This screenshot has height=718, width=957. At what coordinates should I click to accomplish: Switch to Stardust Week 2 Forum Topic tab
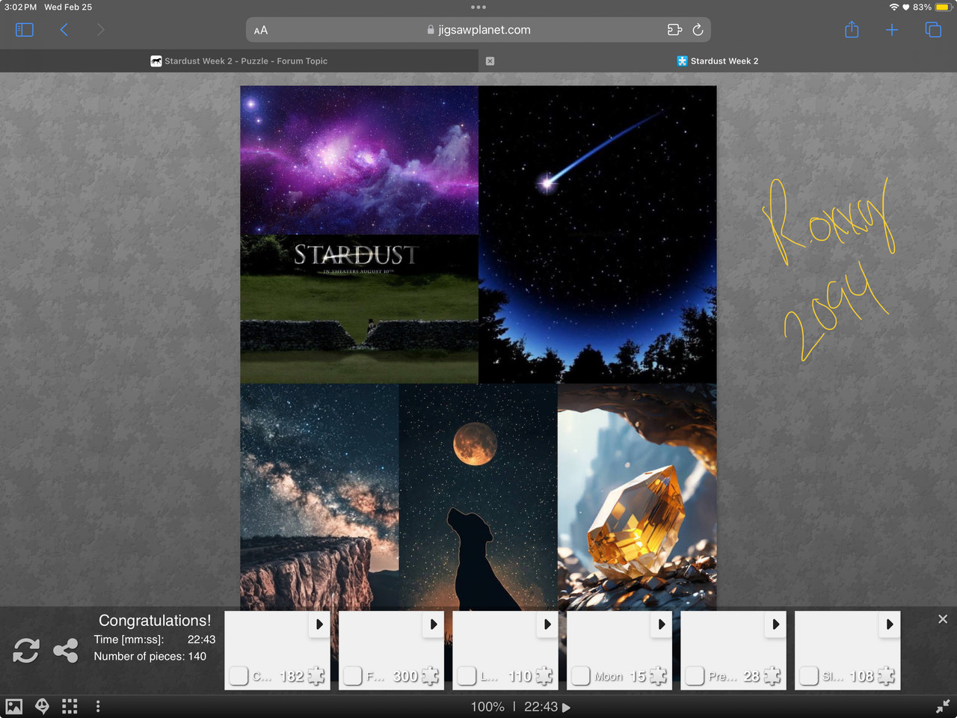click(239, 61)
